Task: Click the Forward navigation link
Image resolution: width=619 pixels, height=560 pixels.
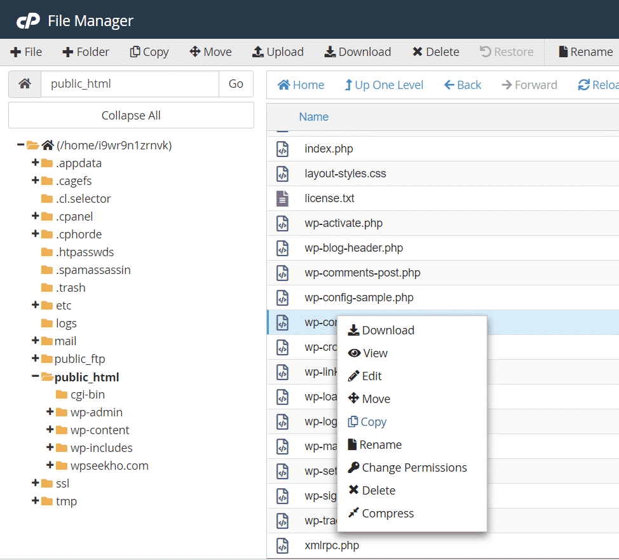Action: click(529, 85)
